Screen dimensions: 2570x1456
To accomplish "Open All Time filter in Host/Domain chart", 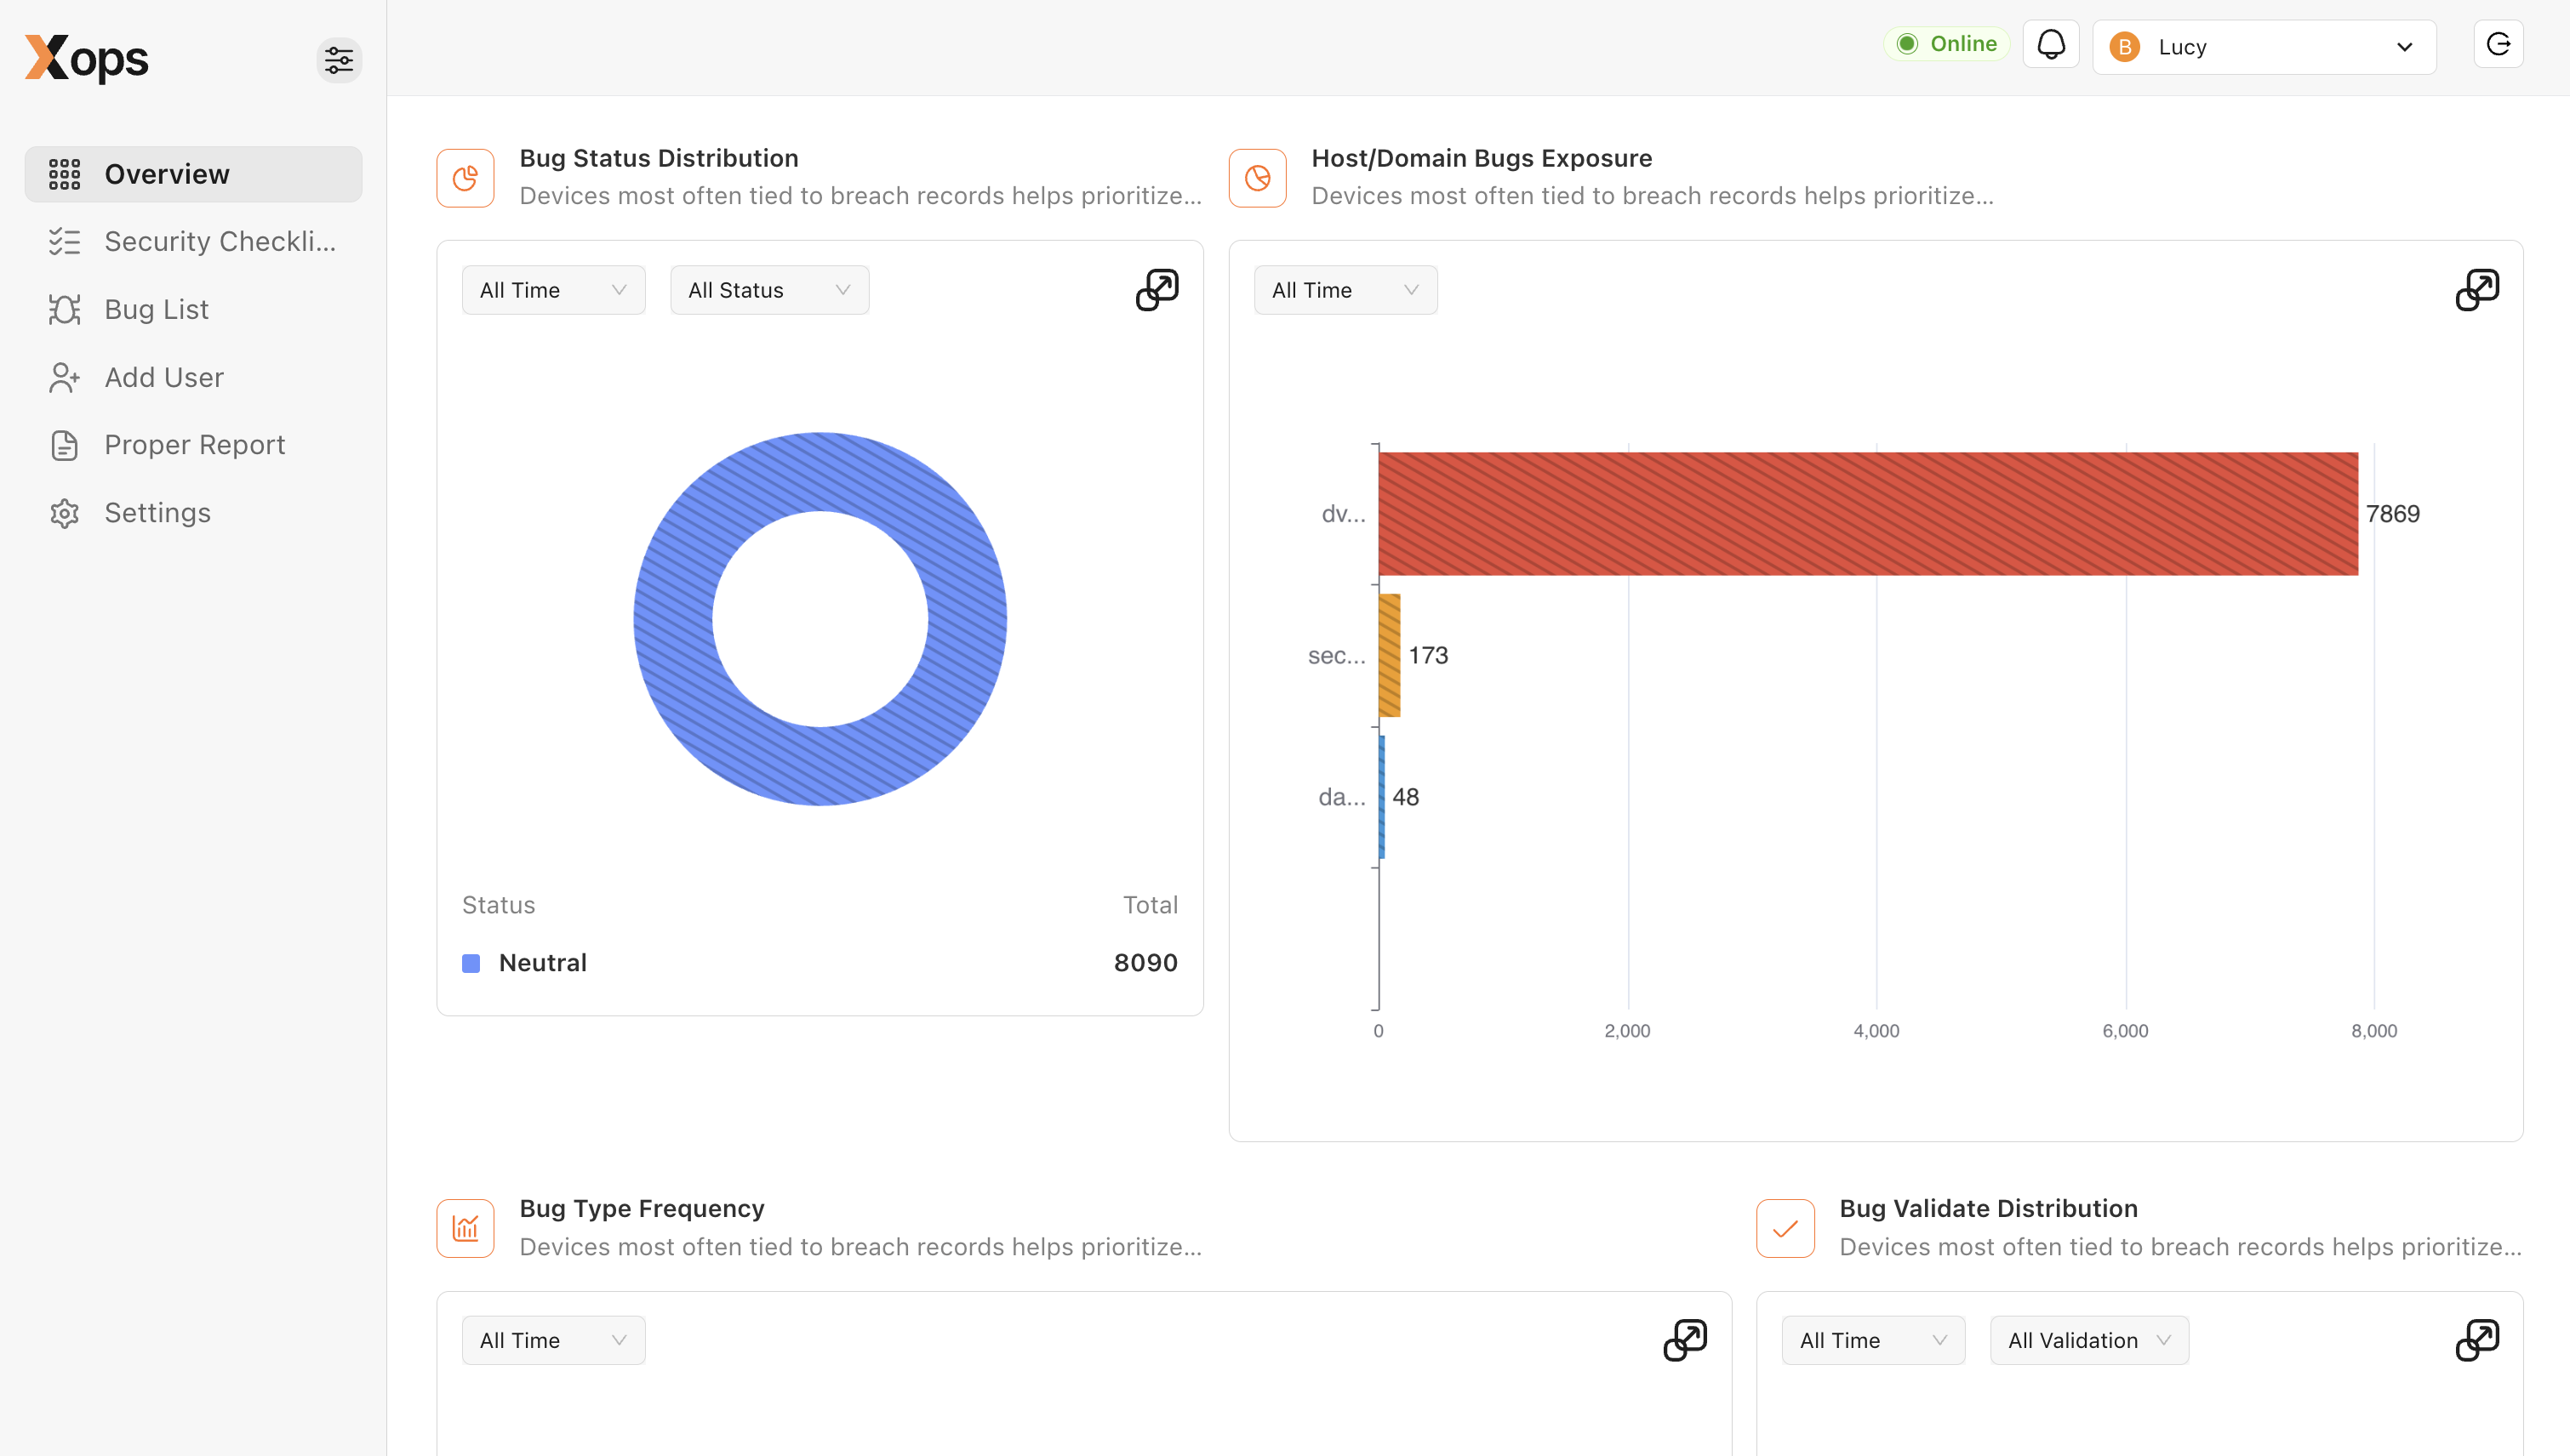I will coord(1345,290).
